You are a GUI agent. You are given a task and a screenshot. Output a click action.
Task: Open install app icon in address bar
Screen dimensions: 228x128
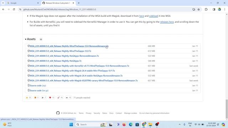pyautogui.click(x=194, y=10)
